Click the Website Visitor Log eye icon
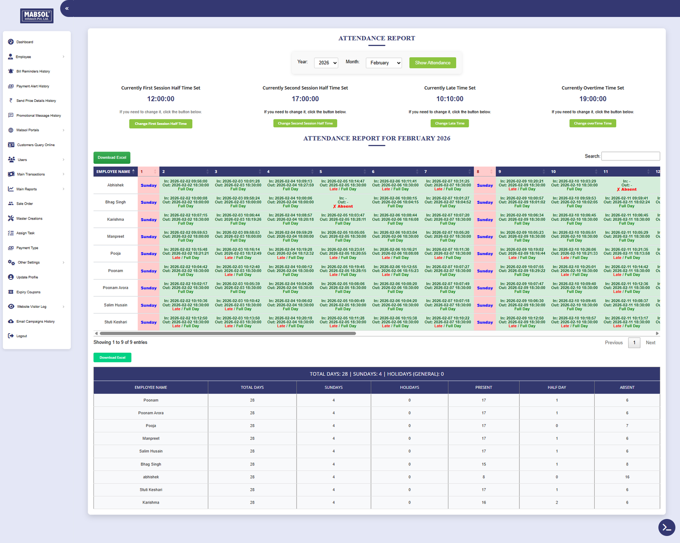Image resolution: width=680 pixels, height=543 pixels. pyautogui.click(x=11, y=307)
